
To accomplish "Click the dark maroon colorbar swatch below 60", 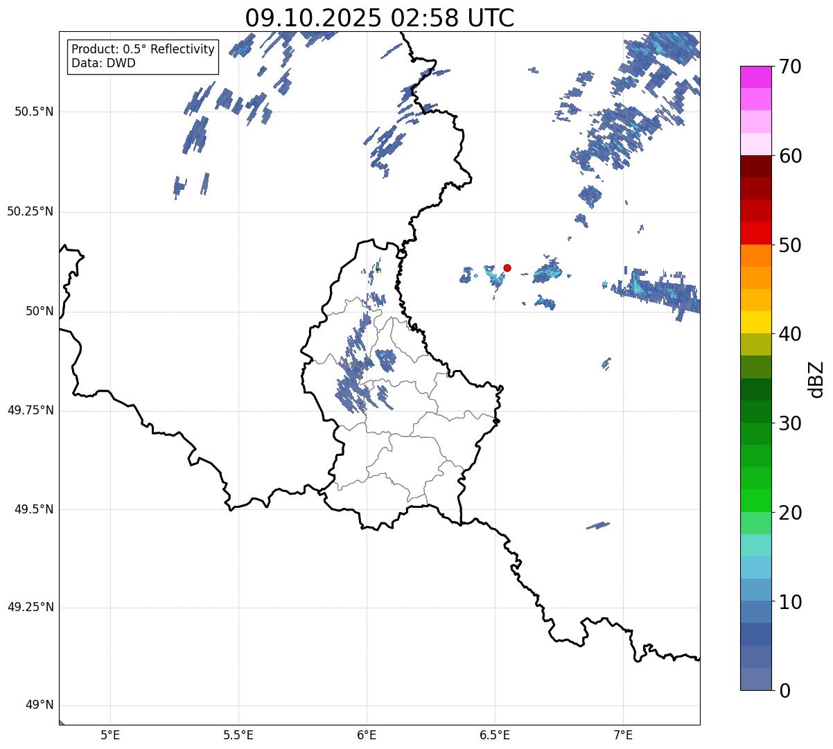I will [x=755, y=167].
